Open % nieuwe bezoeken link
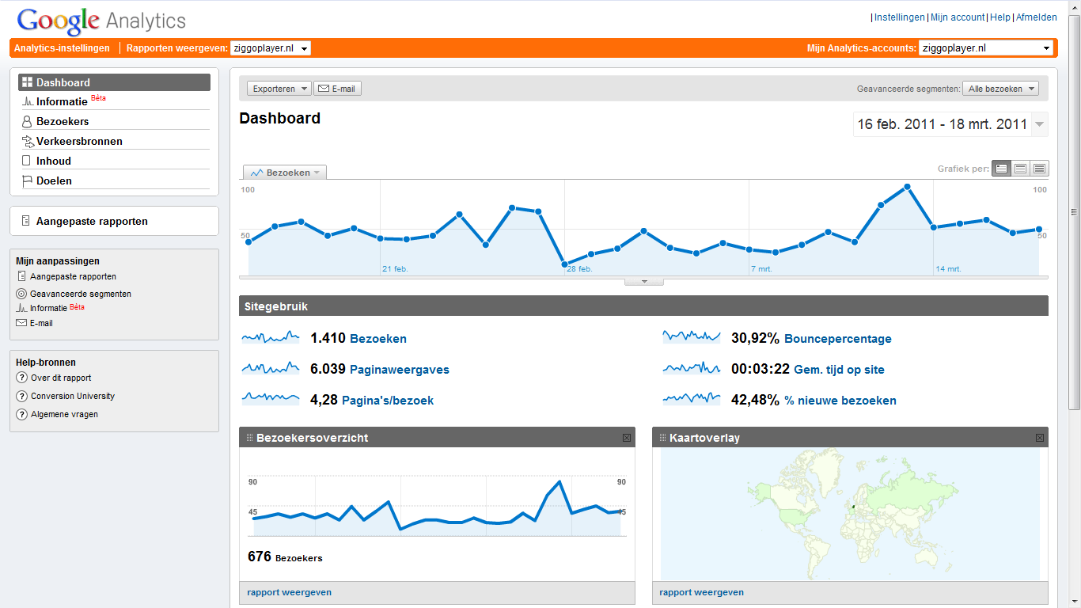Viewport: 1081px width, 608px height. tap(840, 401)
